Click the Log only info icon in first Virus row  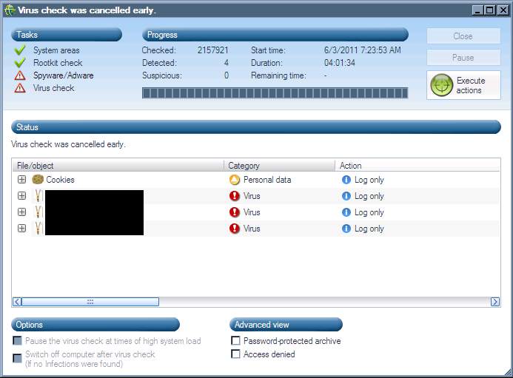346,196
